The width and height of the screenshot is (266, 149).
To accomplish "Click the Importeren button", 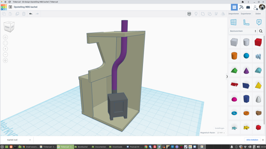I will [x=234, y=14].
